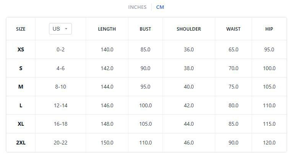Select the CM unit option

(x=160, y=7)
